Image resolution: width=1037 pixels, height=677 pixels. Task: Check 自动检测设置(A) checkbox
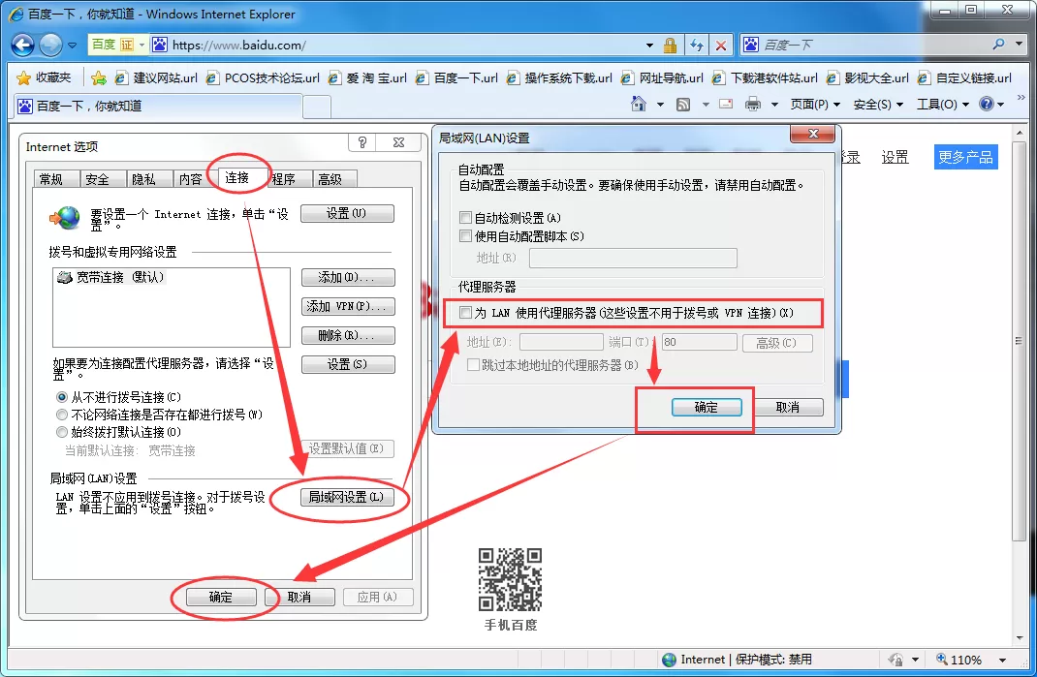pos(465,218)
